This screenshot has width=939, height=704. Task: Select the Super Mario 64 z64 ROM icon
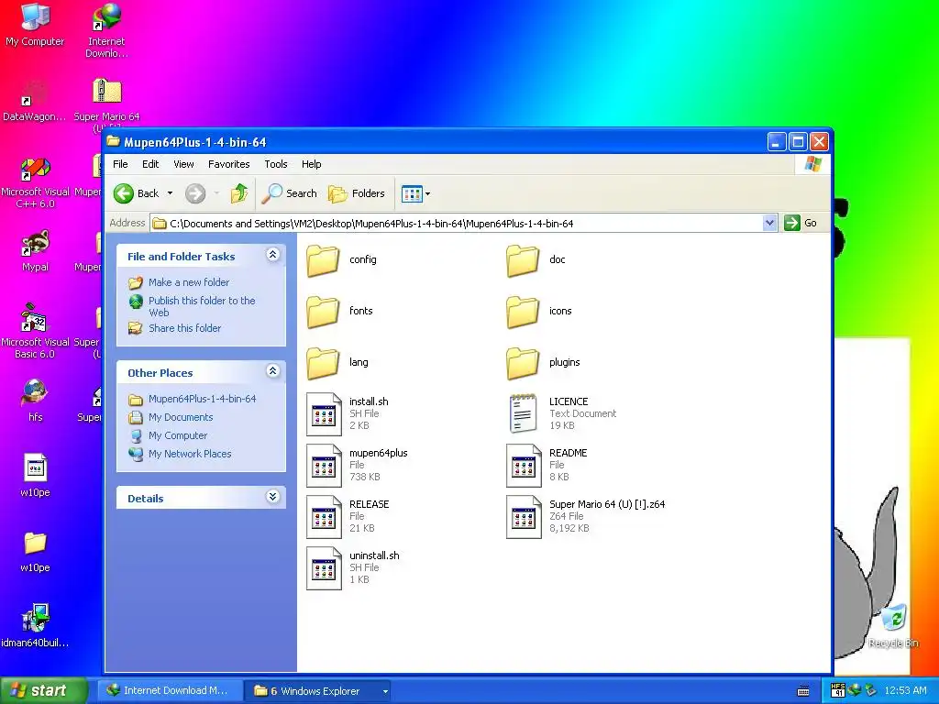524,517
